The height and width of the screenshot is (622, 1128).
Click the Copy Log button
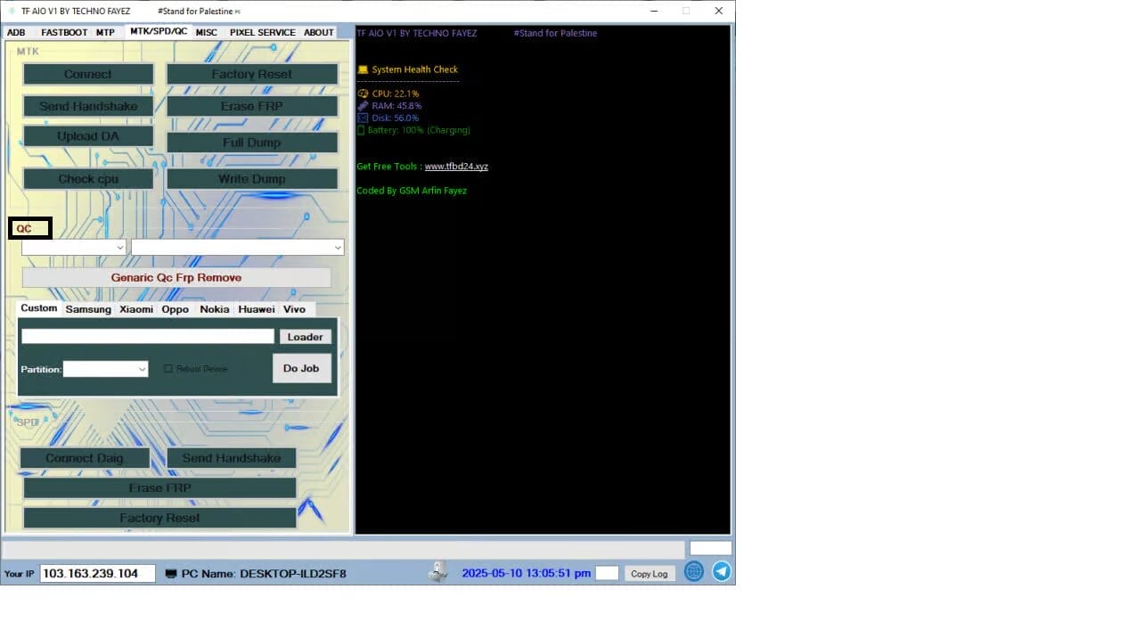pos(650,573)
